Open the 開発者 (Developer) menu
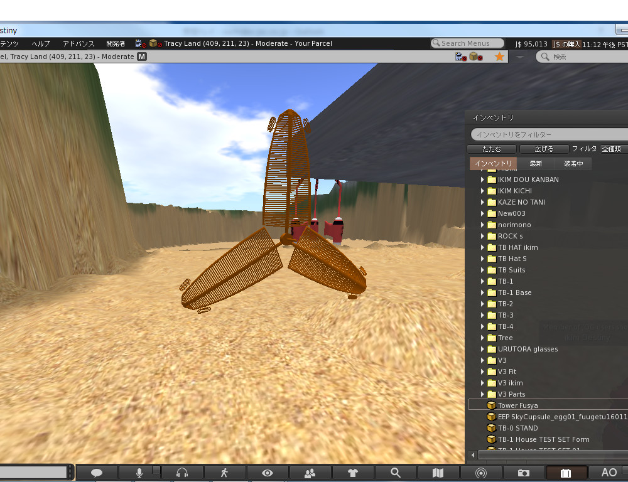This screenshot has height=482, width=628. 116,43
